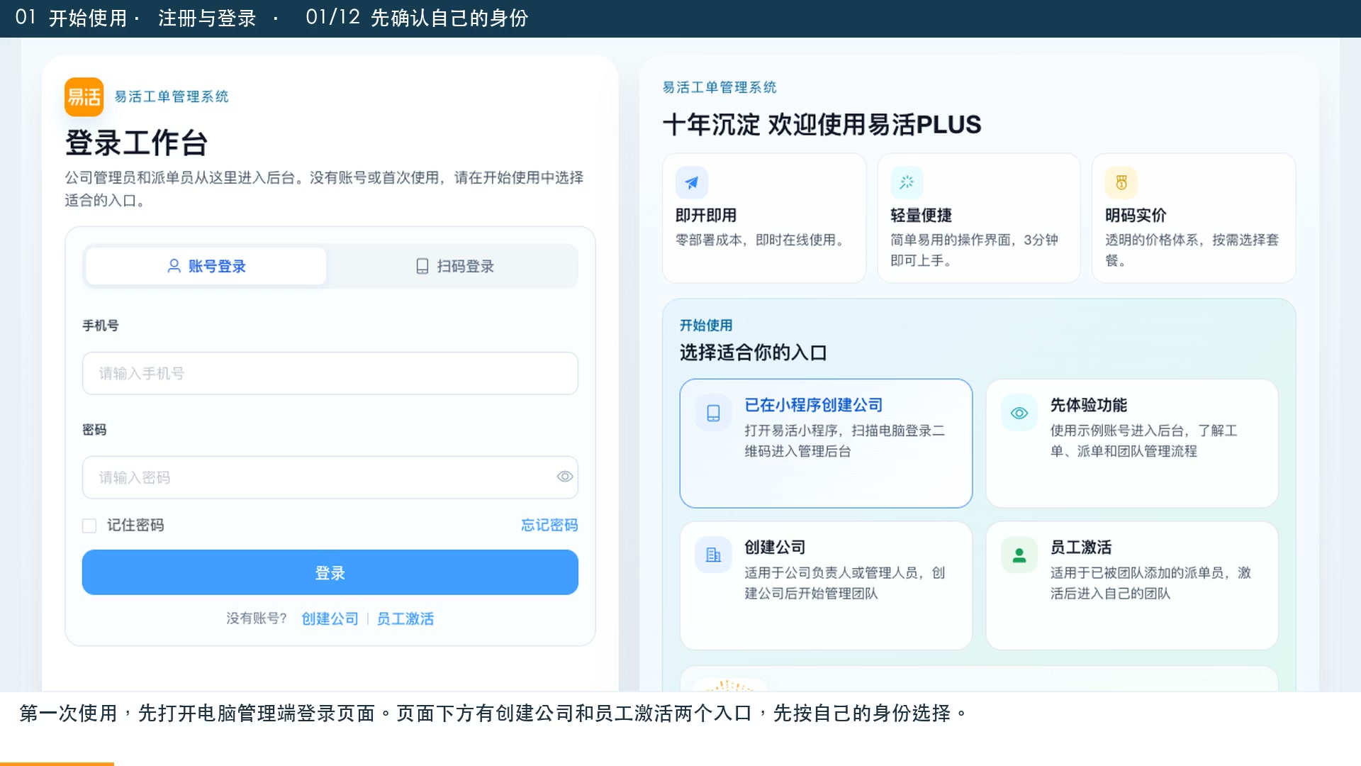Image resolution: width=1361 pixels, height=766 pixels.
Task: Click the 选择适合你的入口 heading
Action: pos(754,353)
